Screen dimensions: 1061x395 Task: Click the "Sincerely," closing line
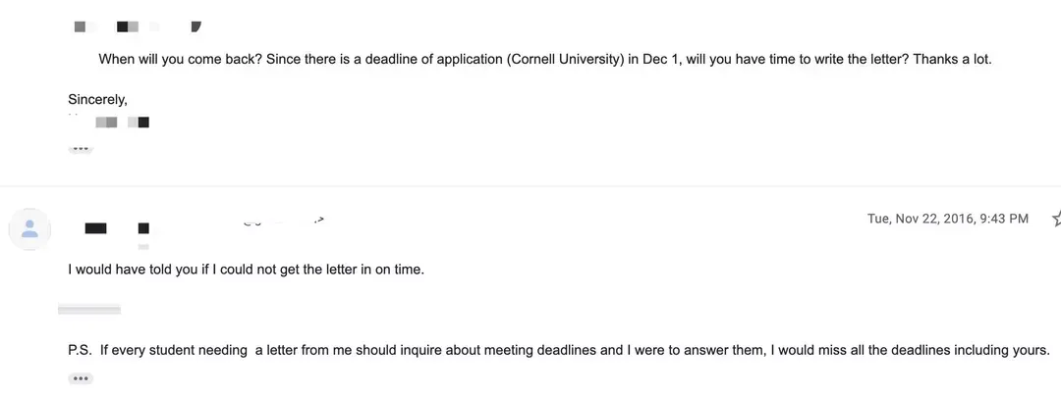[98, 99]
